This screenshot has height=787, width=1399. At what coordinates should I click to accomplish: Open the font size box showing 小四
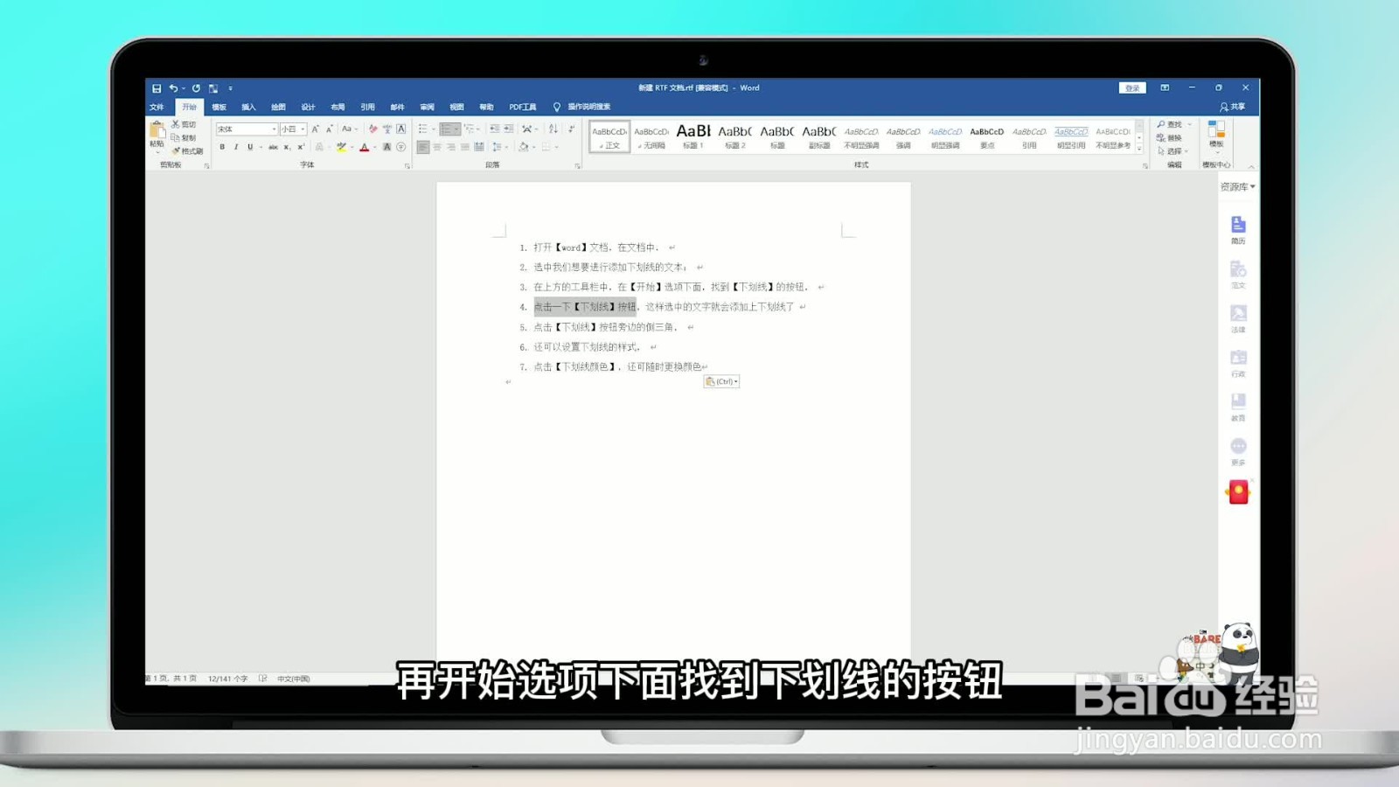pos(293,129)
